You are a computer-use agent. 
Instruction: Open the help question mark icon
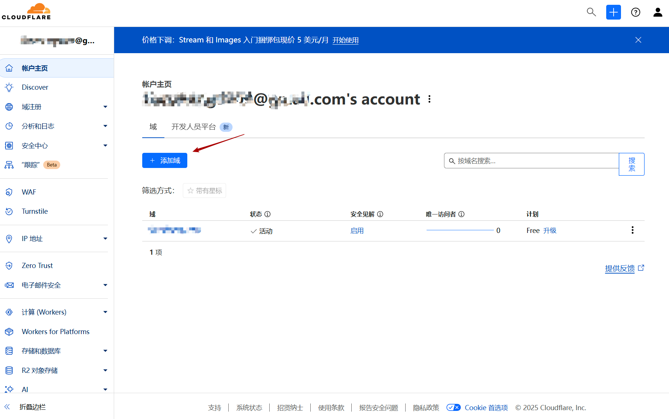pyautogui.click(x=635, y=12)
